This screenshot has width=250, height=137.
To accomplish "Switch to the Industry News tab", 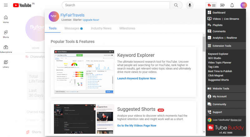I will pos(101,28).
